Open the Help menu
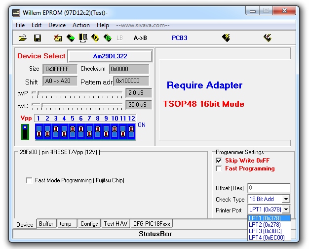Screen dimensions: 309x249 click(103, 25)
